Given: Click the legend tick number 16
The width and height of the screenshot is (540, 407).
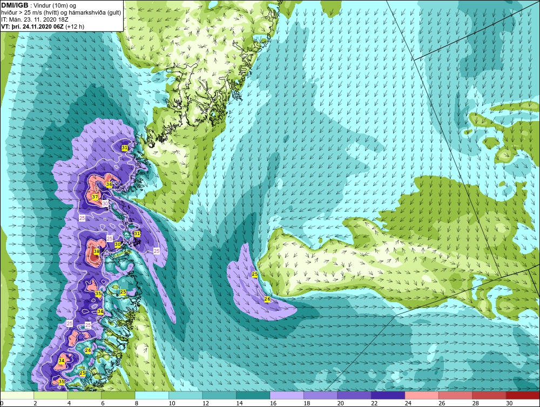Looking at the screenshot, I should tap(273, 403).
